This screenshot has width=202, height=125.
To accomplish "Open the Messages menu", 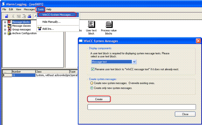I will point(29,9).
